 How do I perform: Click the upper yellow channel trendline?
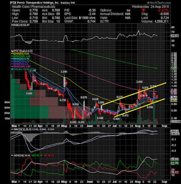134,94
